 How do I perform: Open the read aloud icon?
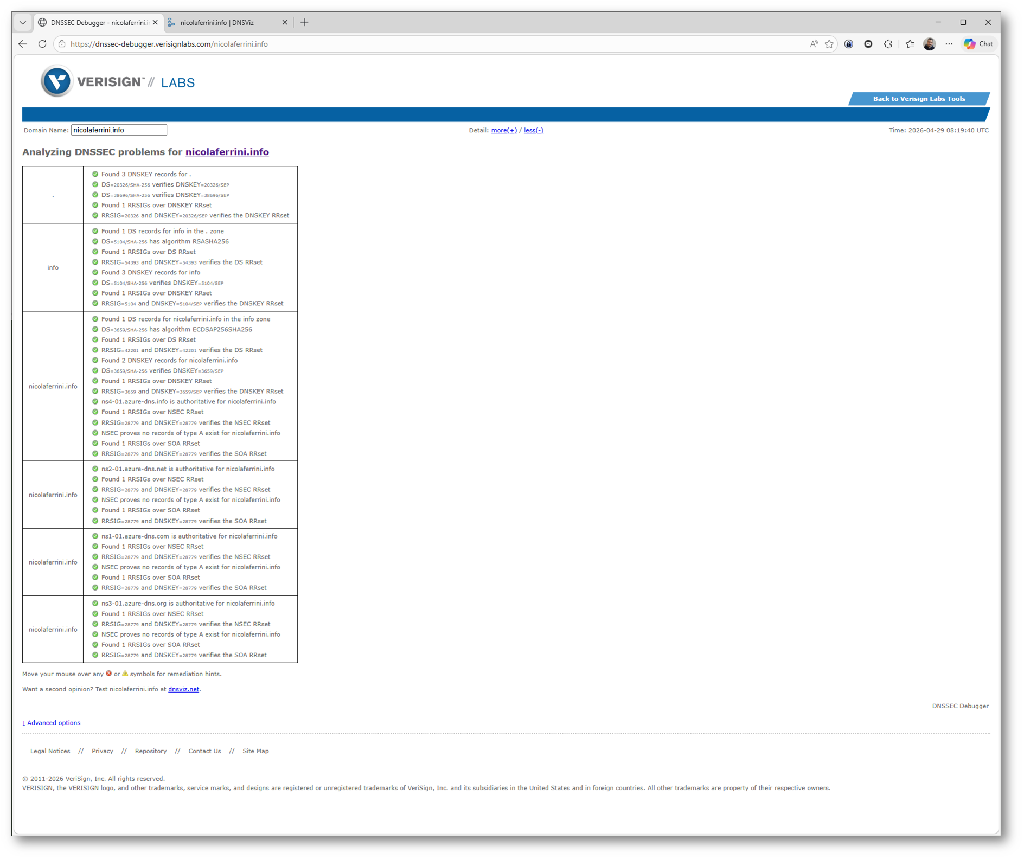pyautogui.click(x=814, y=44)
